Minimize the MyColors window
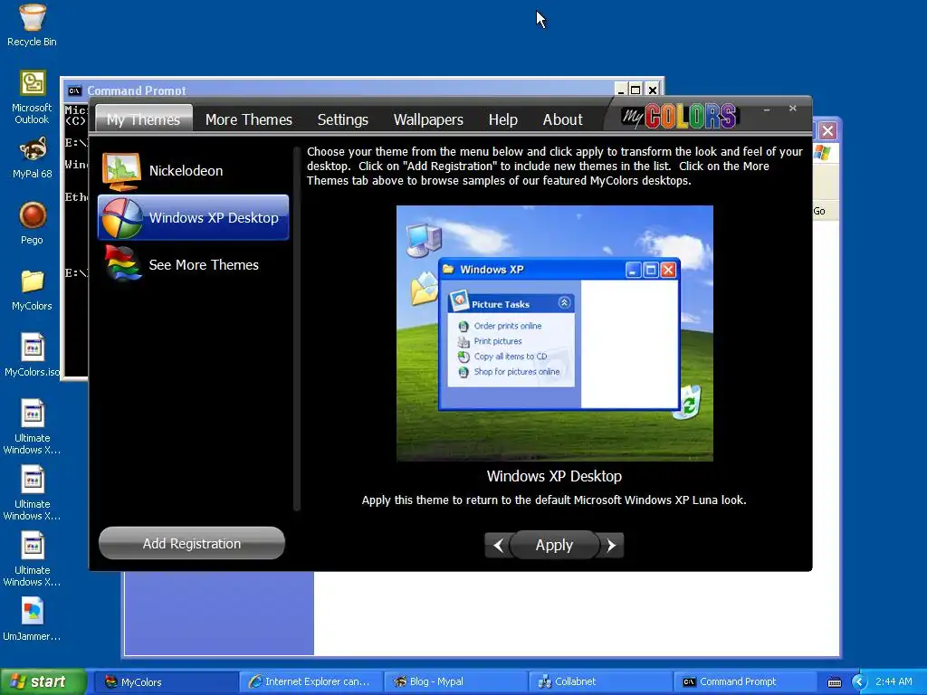This screenshot has height=695, width=927. coord(766,109)
